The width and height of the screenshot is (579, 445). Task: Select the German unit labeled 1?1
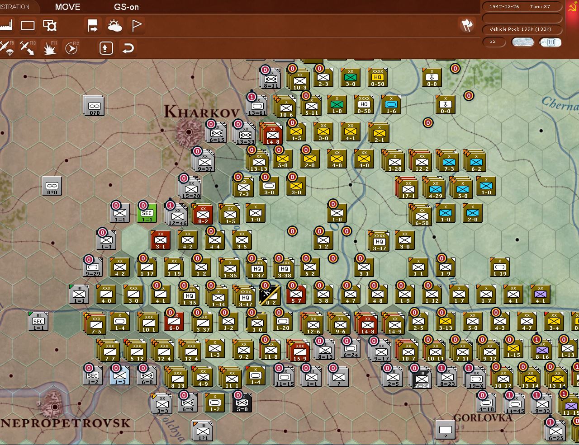203,431
